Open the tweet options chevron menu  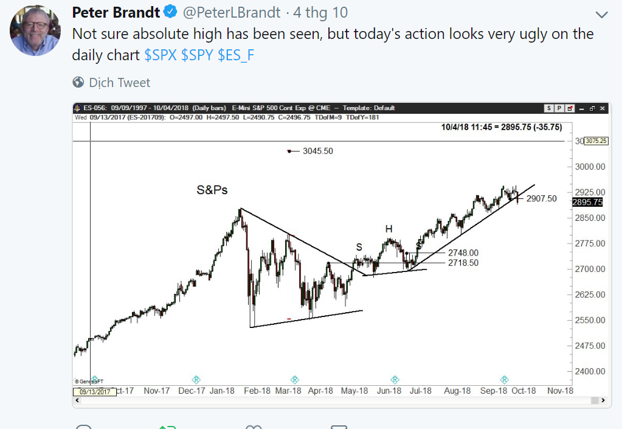click(x=601, y=15)
